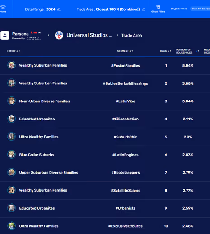Go to Home via house icon
This screenshot has width=210, height=234.
tap(3, 7)
